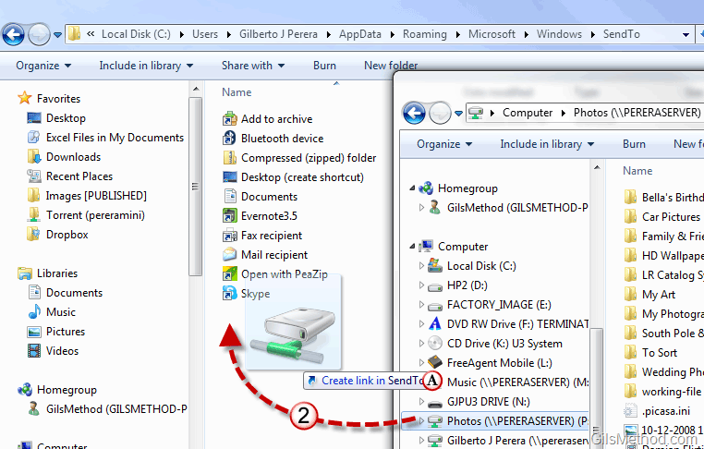Select the Bluetooth device shortcut
The width and height of the screenshot is (704, 449).
(x=273, y=139)
